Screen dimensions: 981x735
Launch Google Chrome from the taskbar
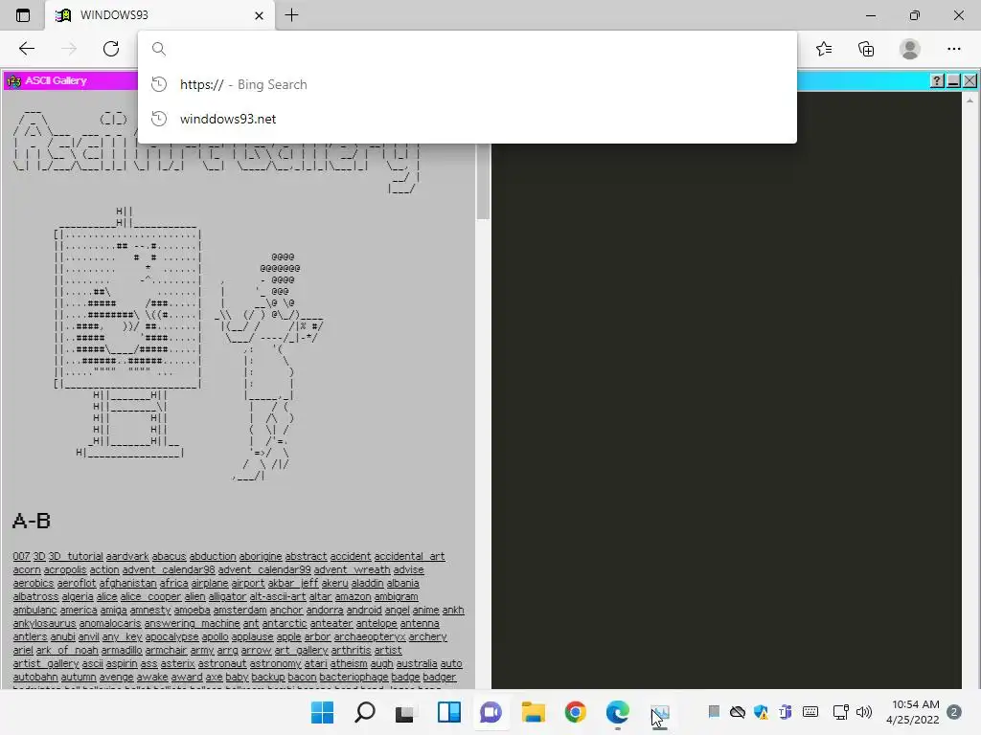[575, 712]
